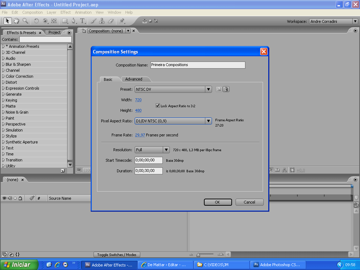Open the Preset dropdown showing NTSC DV
This screenshot has width=360, height=270.
[x=173, y=89]
